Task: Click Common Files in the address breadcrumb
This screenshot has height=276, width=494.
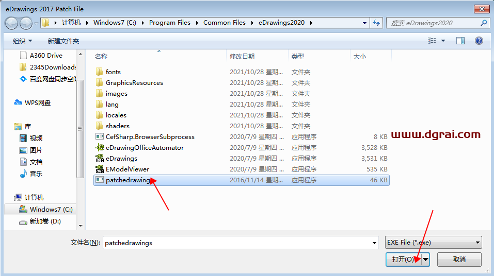Action: pyautogui.click(x=225, y=23)
